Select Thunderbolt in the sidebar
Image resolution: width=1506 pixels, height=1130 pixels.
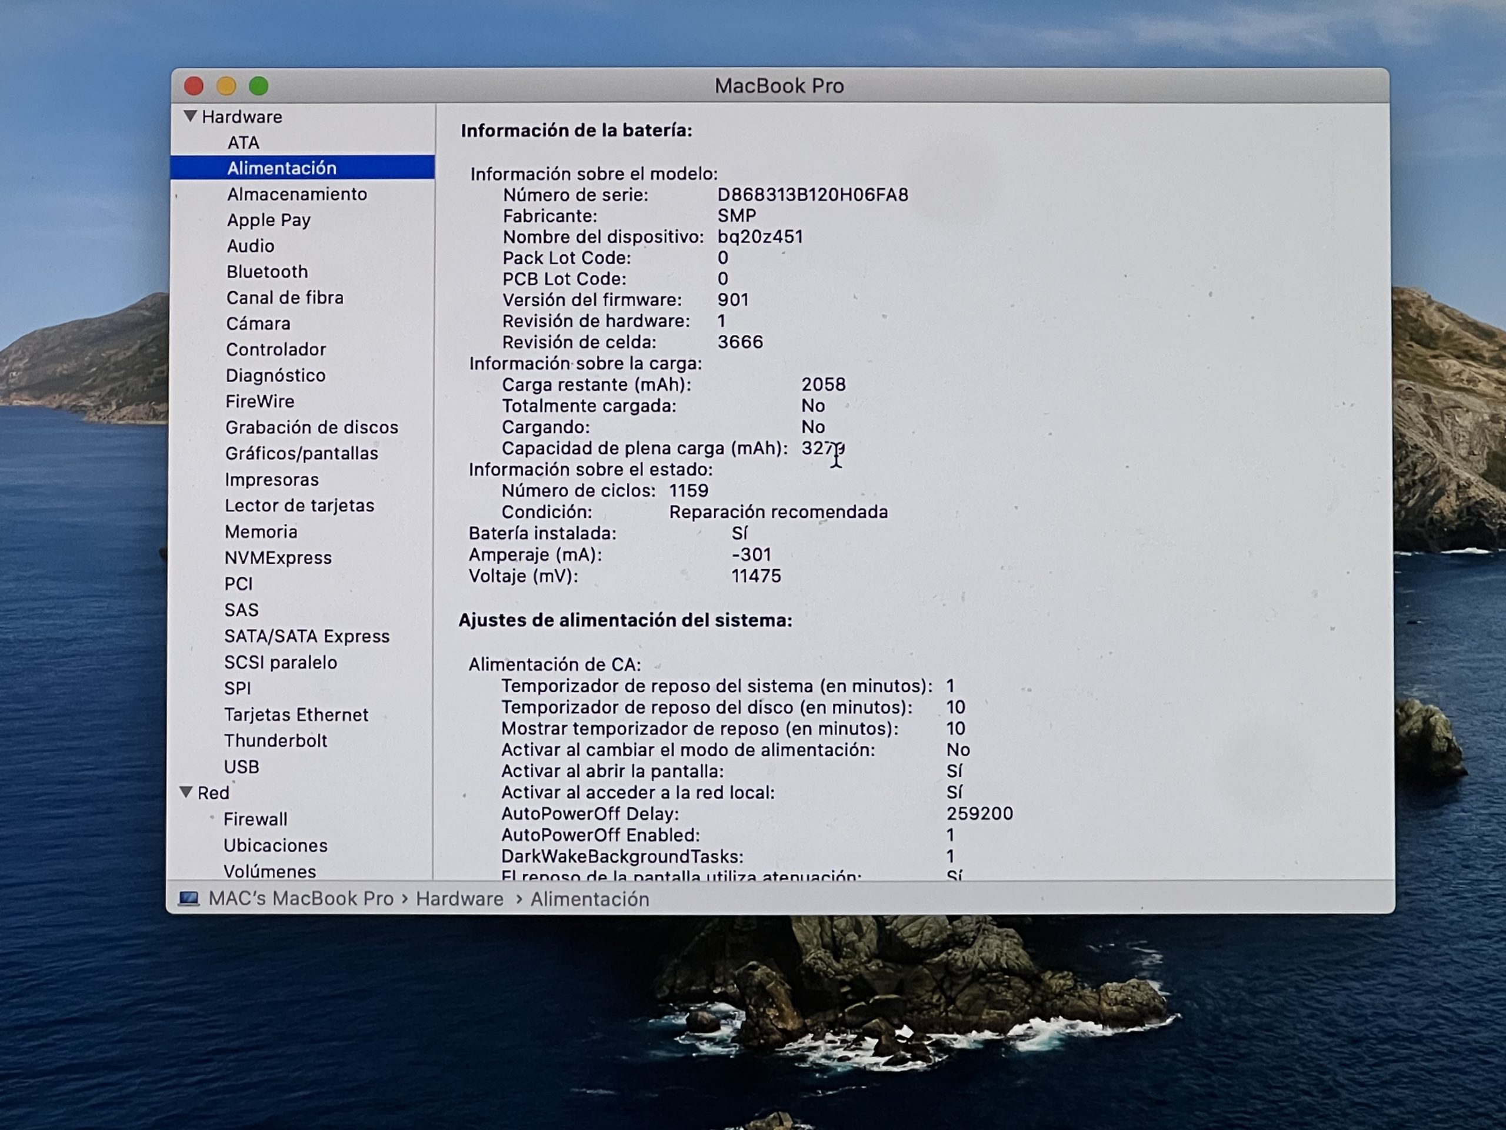pos(275,741)
